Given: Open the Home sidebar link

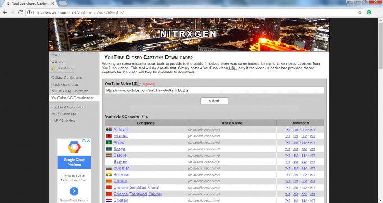Looking at the screenshot, I should tap(56, 54).
